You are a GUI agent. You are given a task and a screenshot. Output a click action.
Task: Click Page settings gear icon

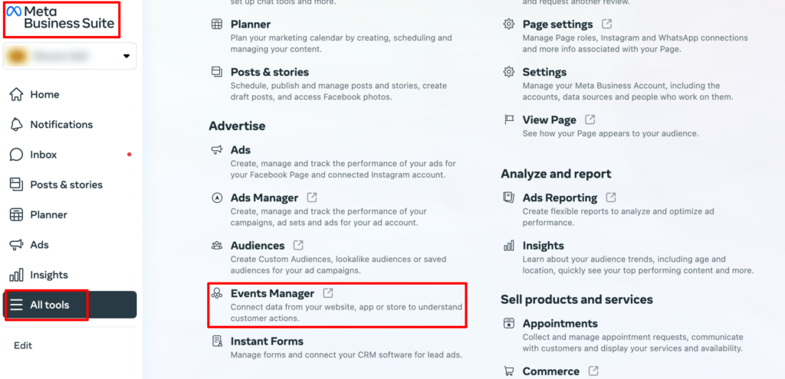coord(509,24)
